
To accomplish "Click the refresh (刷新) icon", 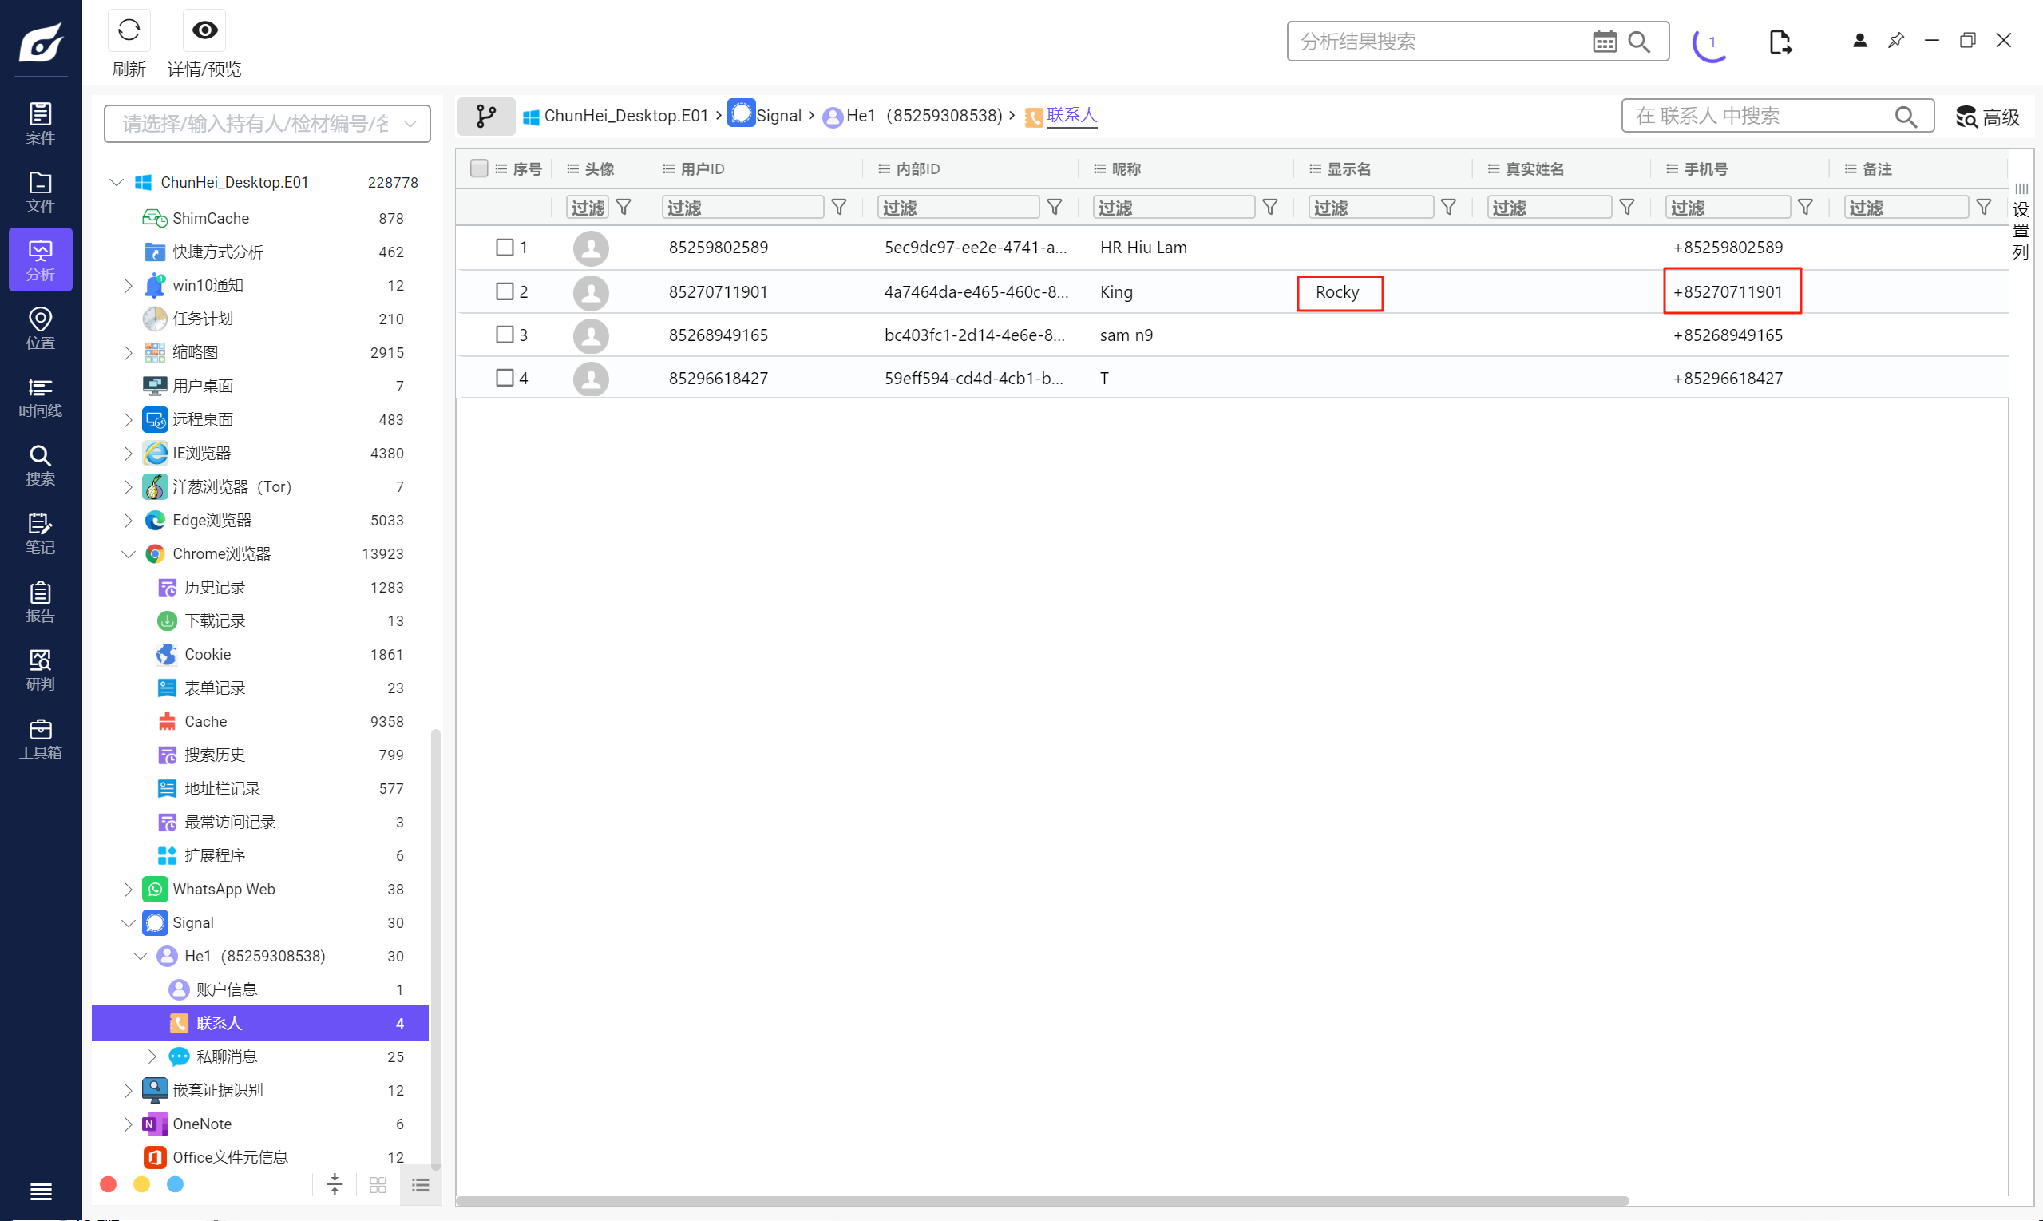I will point(129,31).
